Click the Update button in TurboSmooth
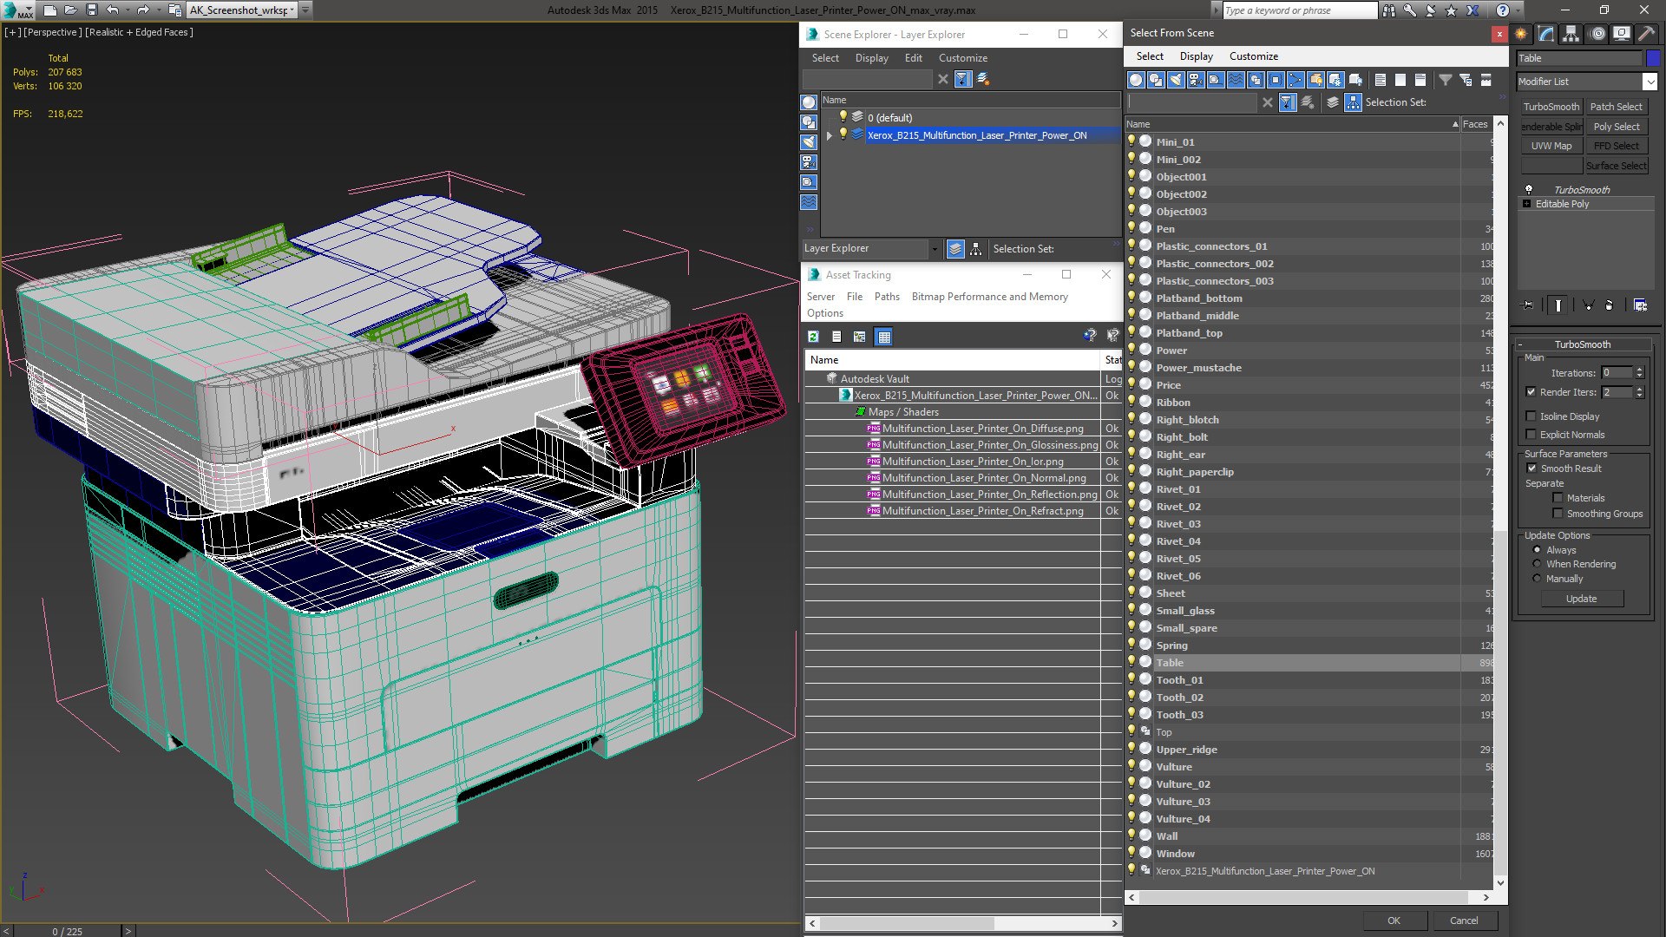 (x=1581, y=599)
